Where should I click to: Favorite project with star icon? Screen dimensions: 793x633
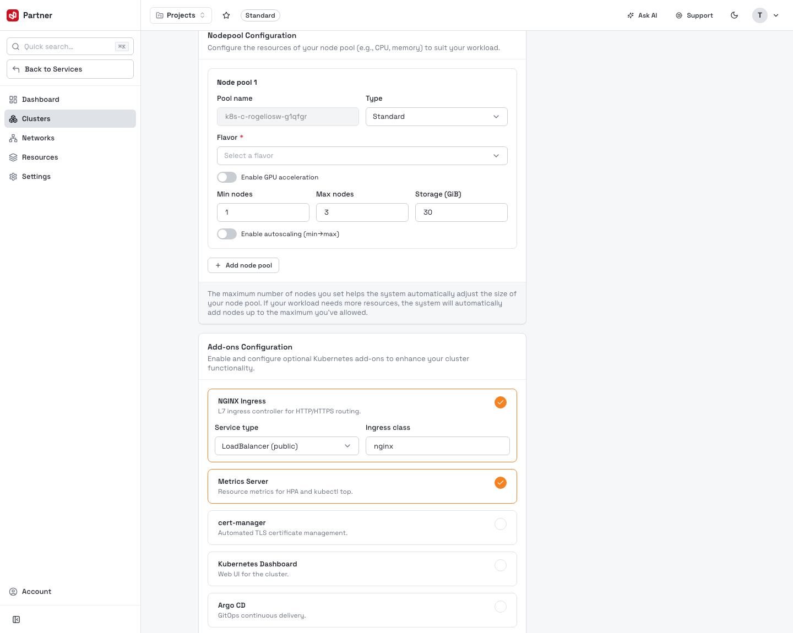click(226, 15)
